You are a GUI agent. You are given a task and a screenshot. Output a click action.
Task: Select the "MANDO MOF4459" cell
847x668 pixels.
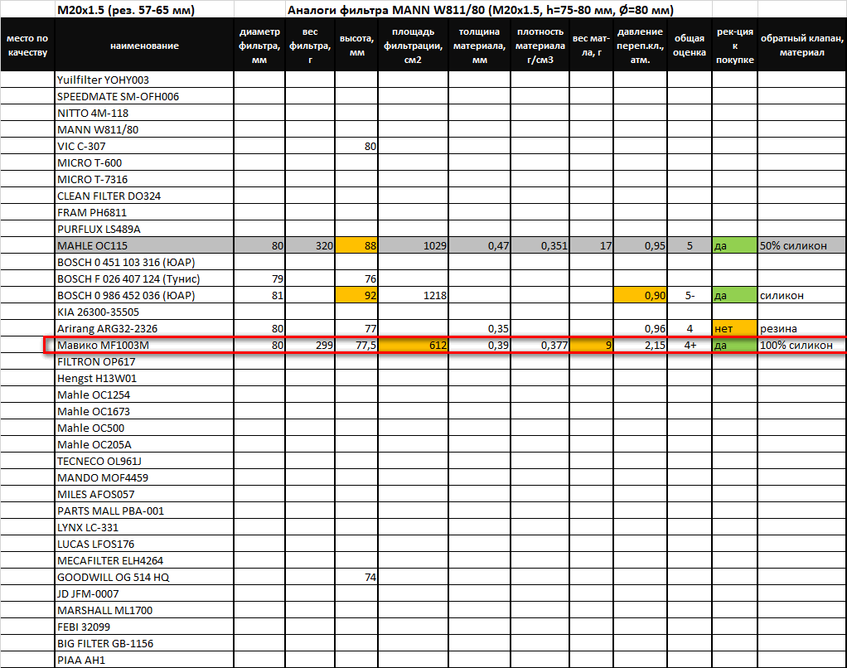(x=144, y=477)
